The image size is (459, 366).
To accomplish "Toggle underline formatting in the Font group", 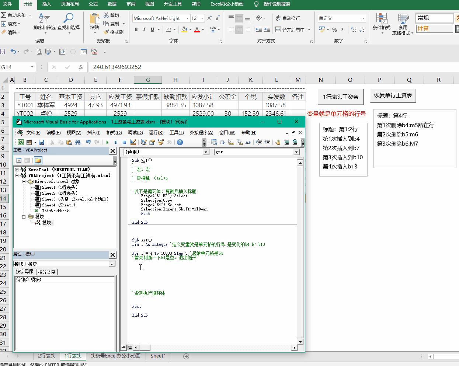I will pyautogui.click(x=152, y=29).
